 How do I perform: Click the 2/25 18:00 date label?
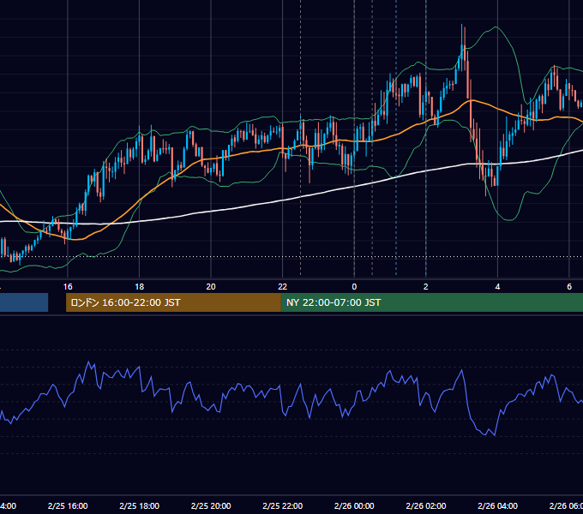[140, 505]
